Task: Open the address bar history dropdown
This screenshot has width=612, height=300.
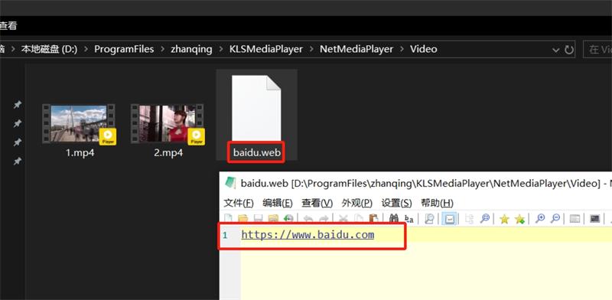Action: 556,50
